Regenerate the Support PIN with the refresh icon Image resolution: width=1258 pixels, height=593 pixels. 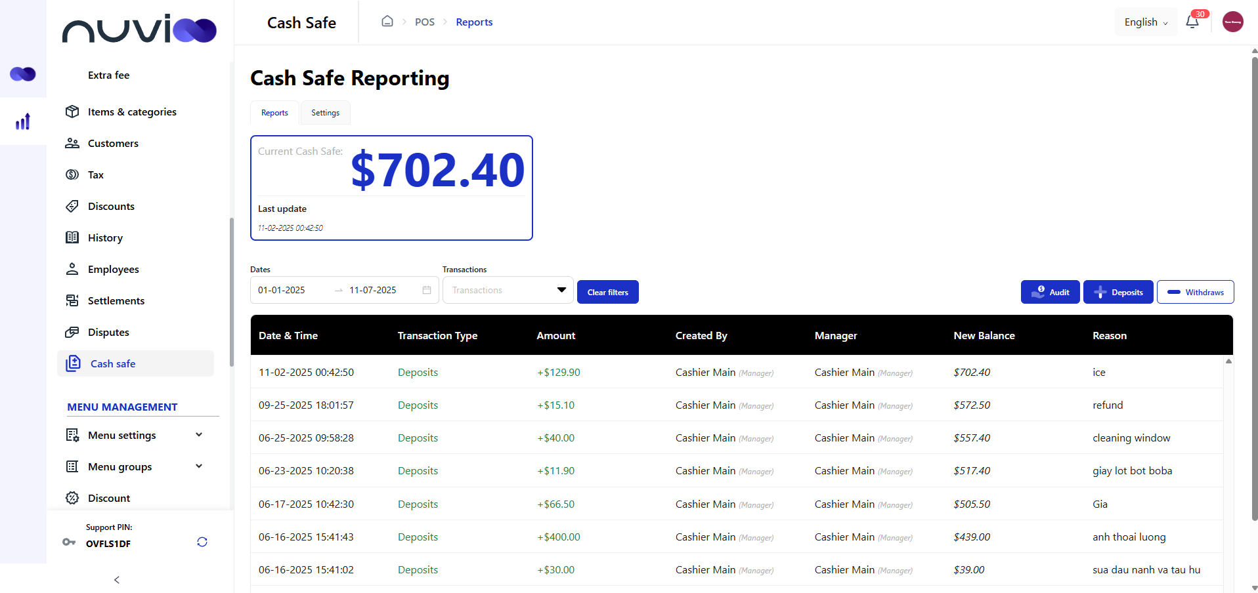click(x=202, y=542)
